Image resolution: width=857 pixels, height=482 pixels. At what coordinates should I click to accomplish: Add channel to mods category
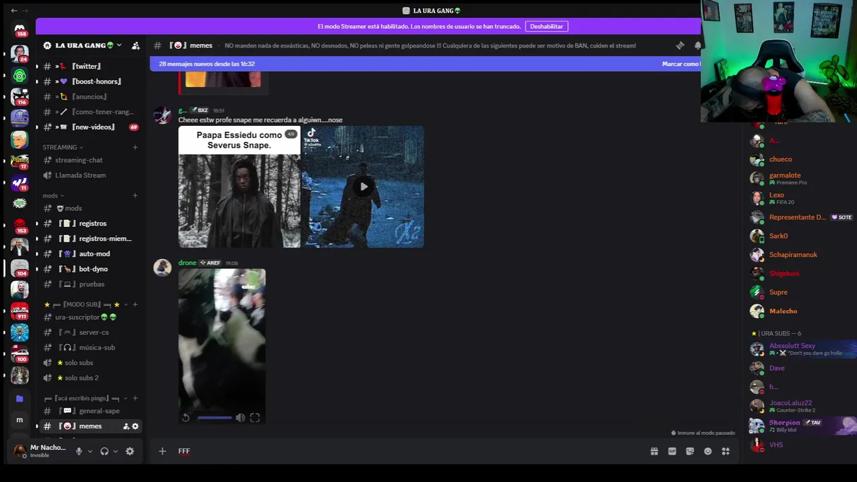point(135,195)
